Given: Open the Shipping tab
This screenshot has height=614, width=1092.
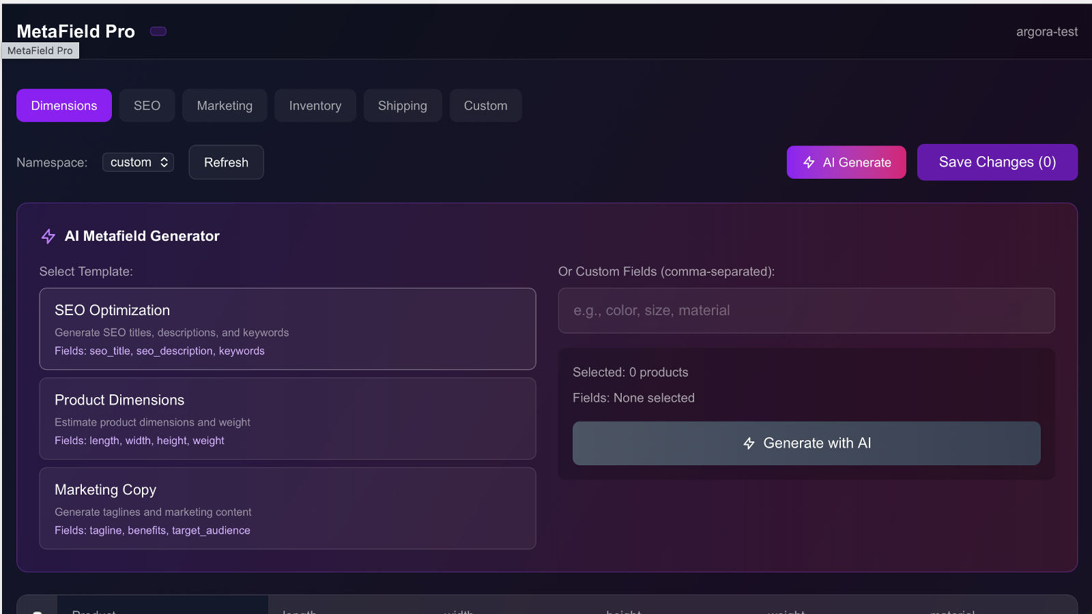Looking at the screenshot, I should [403, 105].
